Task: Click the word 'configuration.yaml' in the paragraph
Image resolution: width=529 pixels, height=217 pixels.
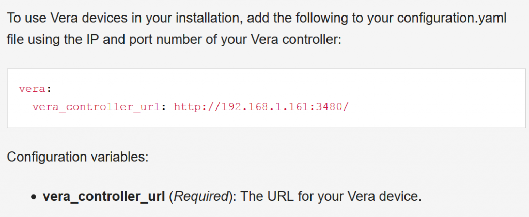Action: (452, 18)
